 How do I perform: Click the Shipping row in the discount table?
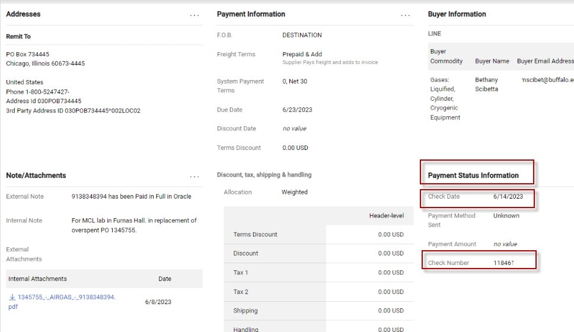tap(245, 311)
